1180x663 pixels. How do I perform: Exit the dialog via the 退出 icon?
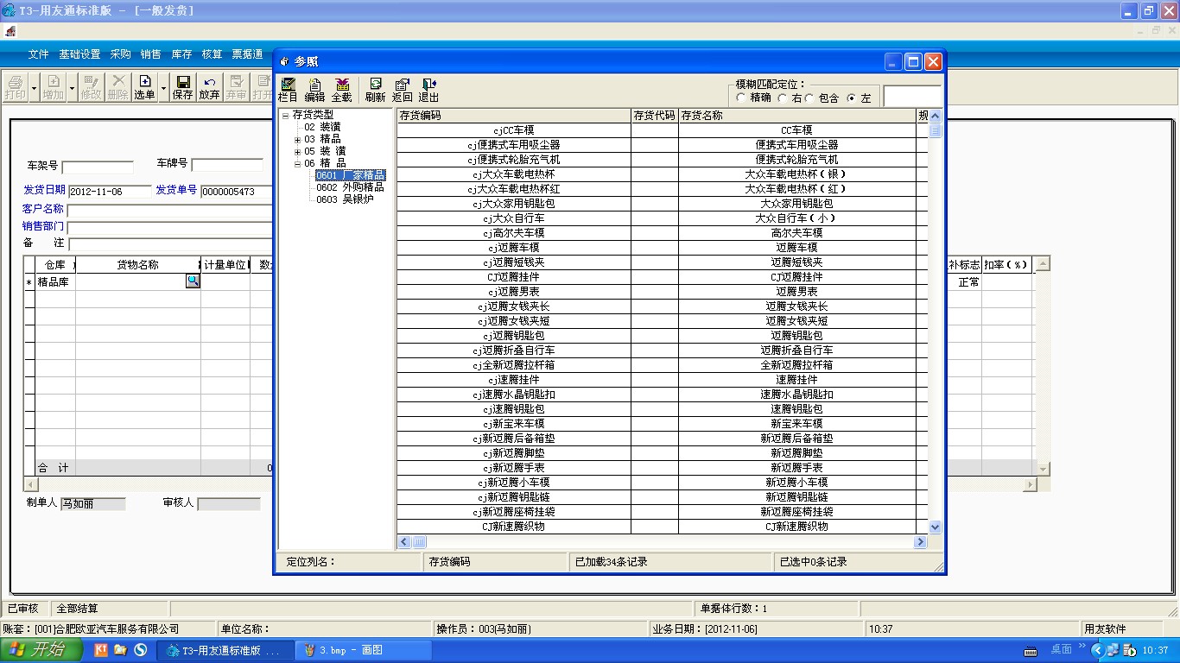[x=428, y=90]
